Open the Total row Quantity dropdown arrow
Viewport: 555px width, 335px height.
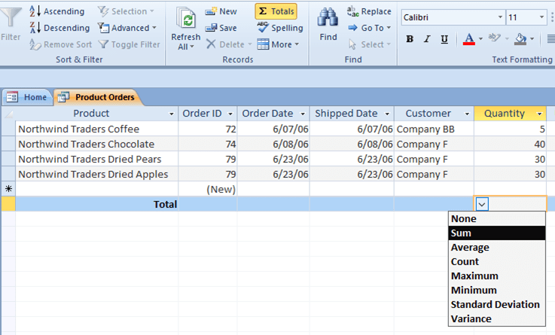pos(482,204)
